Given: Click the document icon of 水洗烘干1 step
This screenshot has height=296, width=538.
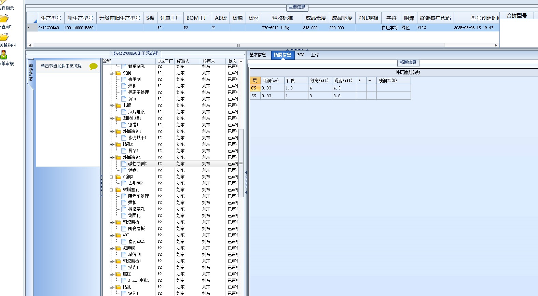Looking at the screenshot, I should [x=124, y=138].
